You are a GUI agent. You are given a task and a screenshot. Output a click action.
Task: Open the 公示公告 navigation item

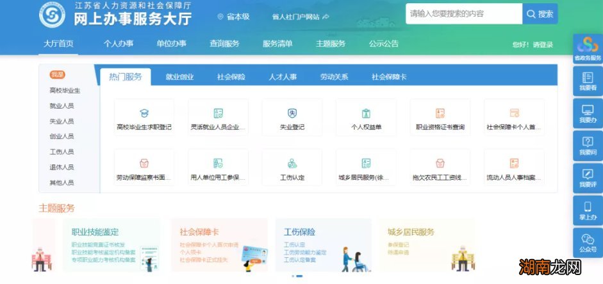[384, 43]
